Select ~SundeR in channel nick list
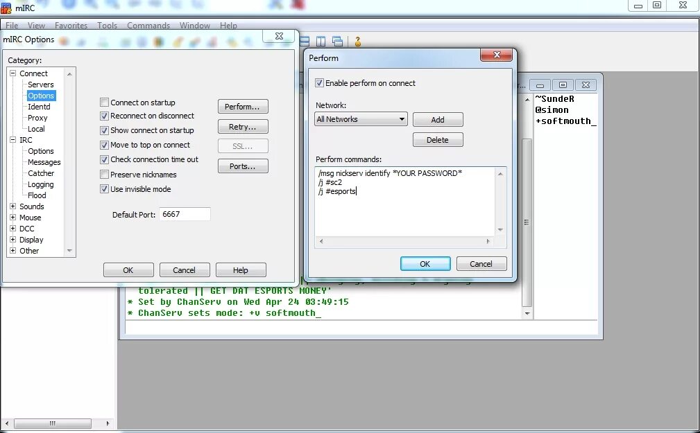The width and height of the screenshot is (700, 433). pos(555,99)
